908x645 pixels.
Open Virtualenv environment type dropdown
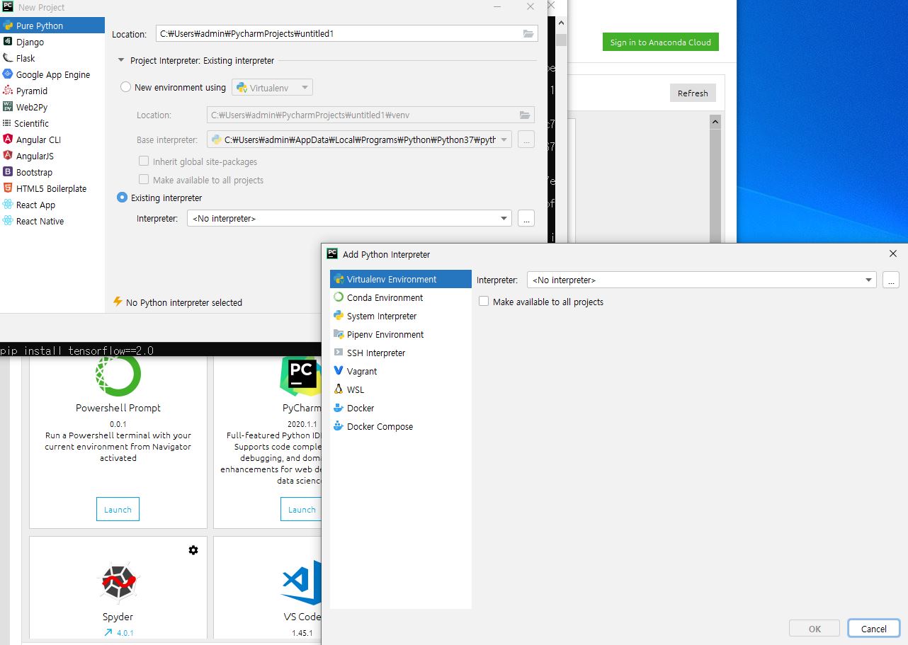click(273, 88)
